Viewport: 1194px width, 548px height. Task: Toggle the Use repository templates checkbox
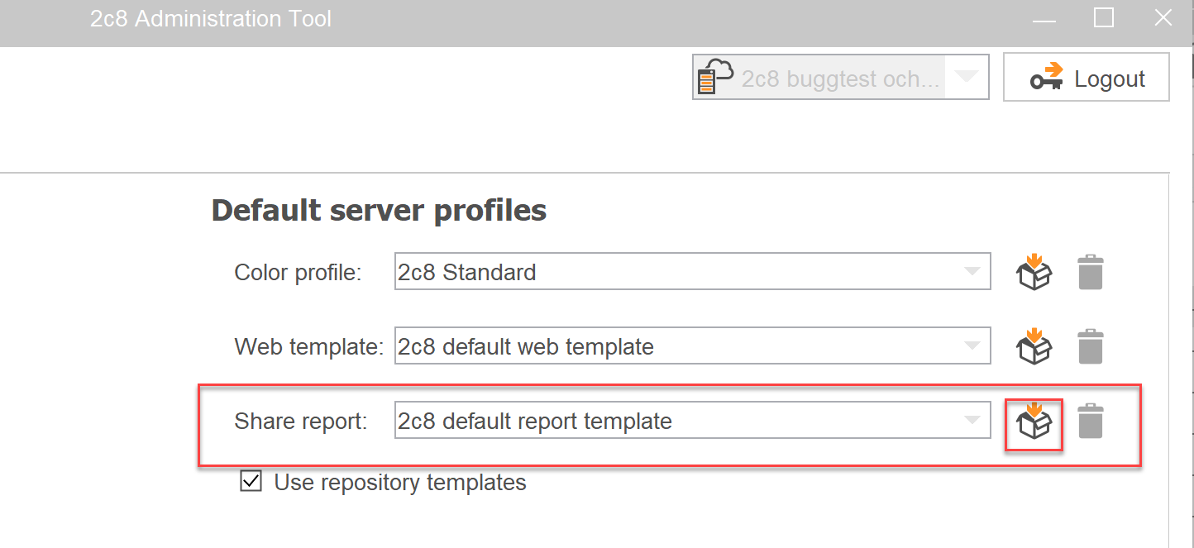pyautogui.click(x=251, y=481)
